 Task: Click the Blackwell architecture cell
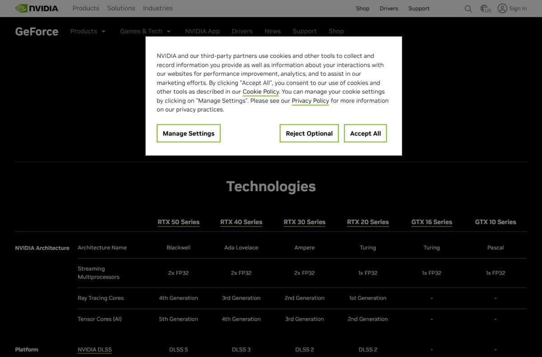[178, 248]
